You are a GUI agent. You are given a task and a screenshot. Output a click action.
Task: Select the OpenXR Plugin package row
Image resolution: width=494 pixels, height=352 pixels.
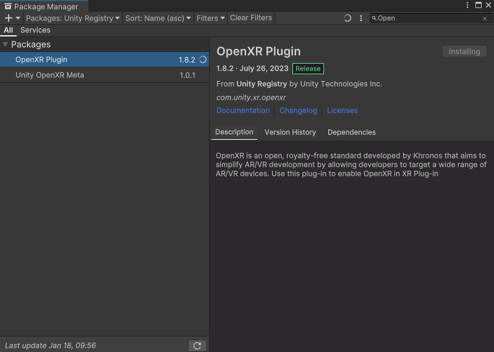tap(104, 59)
